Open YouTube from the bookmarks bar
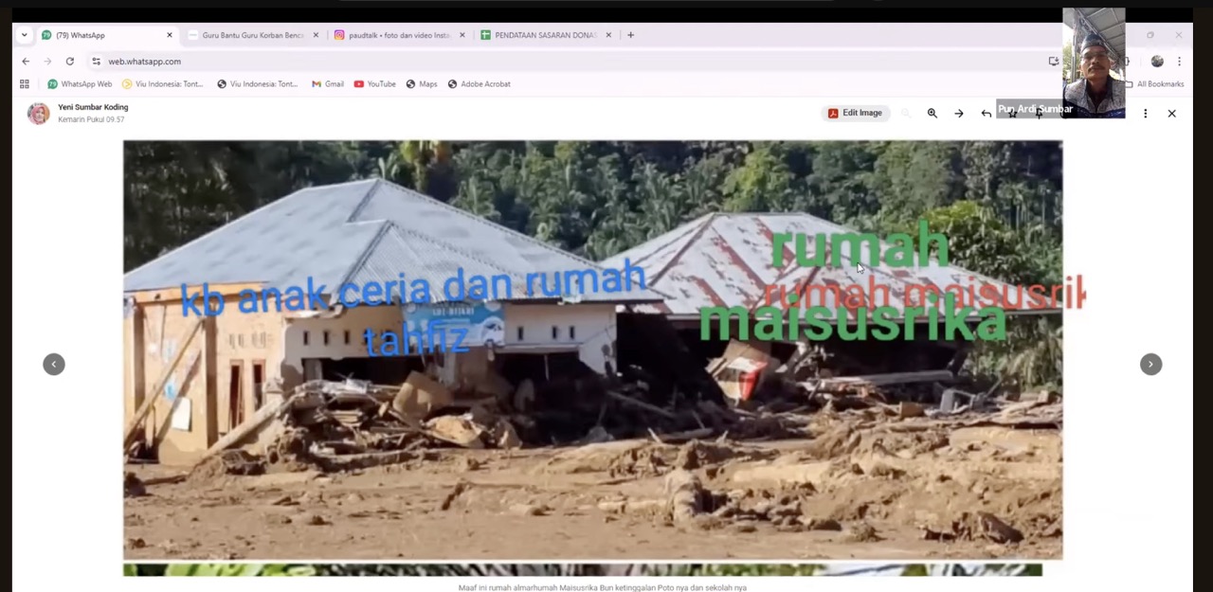1213x592 pixels. pos(374,83)
